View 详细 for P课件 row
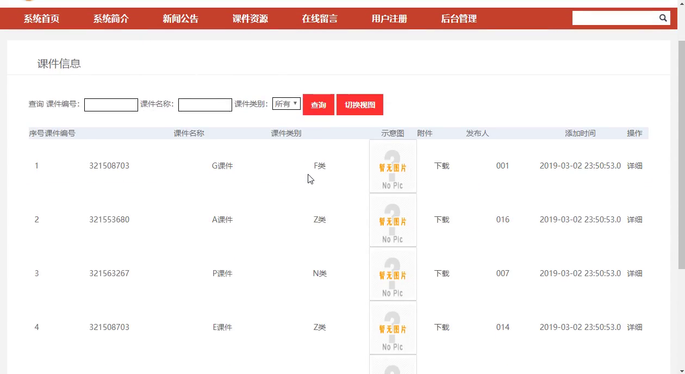Image resolution: width=685 pixels, height=374 pixels. click(x=635, y=273)
